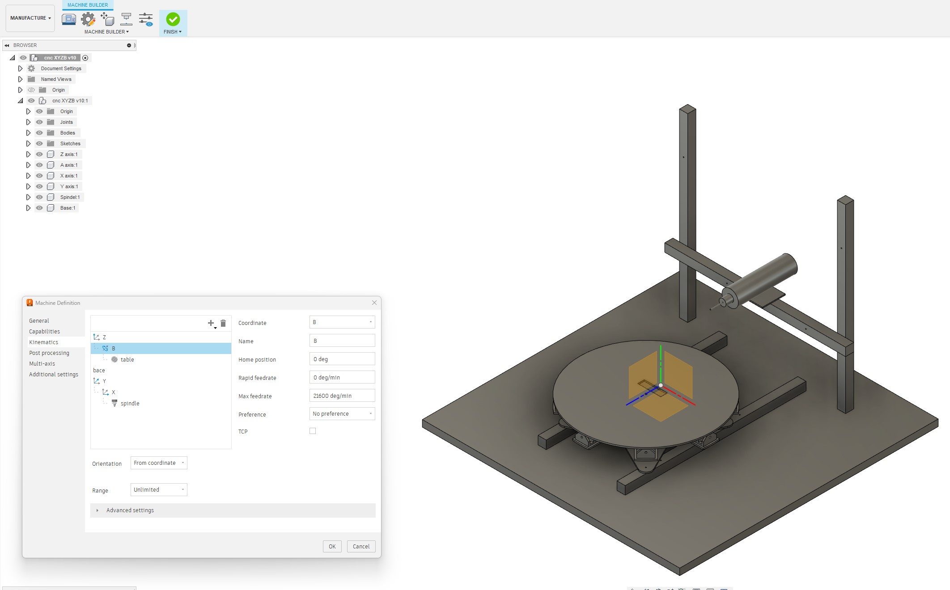Image resolution: width=950 pixels, height=590 pixels.
Task: Open the display settings sliders-eye tool
Action: click(146, 19)
